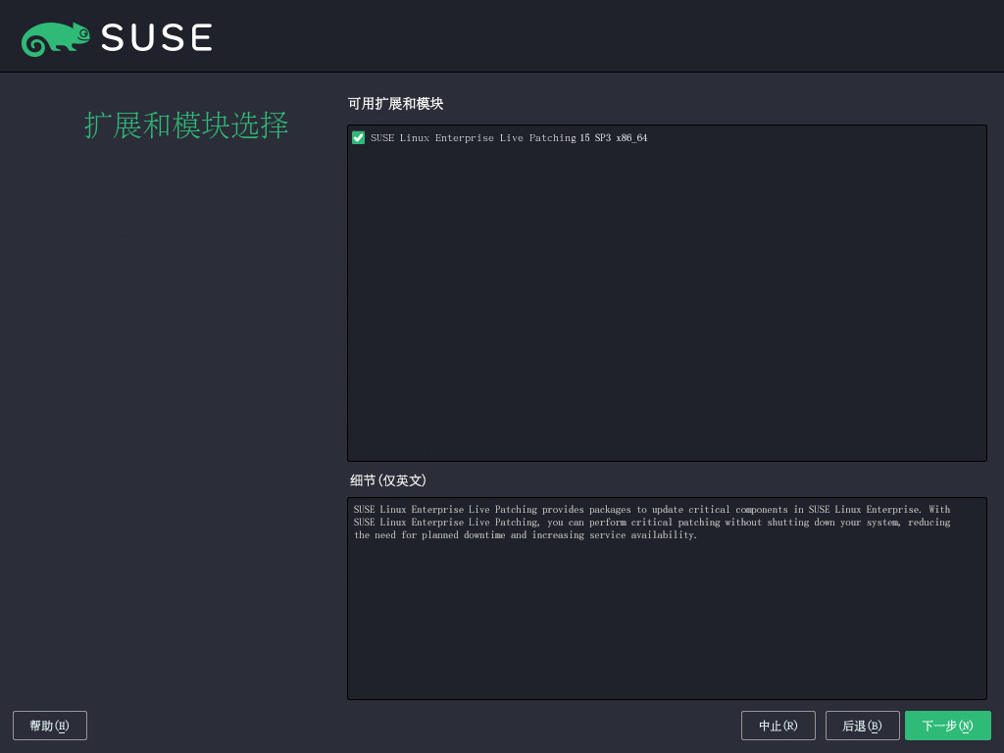Viewport: 1004px width, 753px height.
Task: Click the 下一步(N) button
Action: [948, 726]
